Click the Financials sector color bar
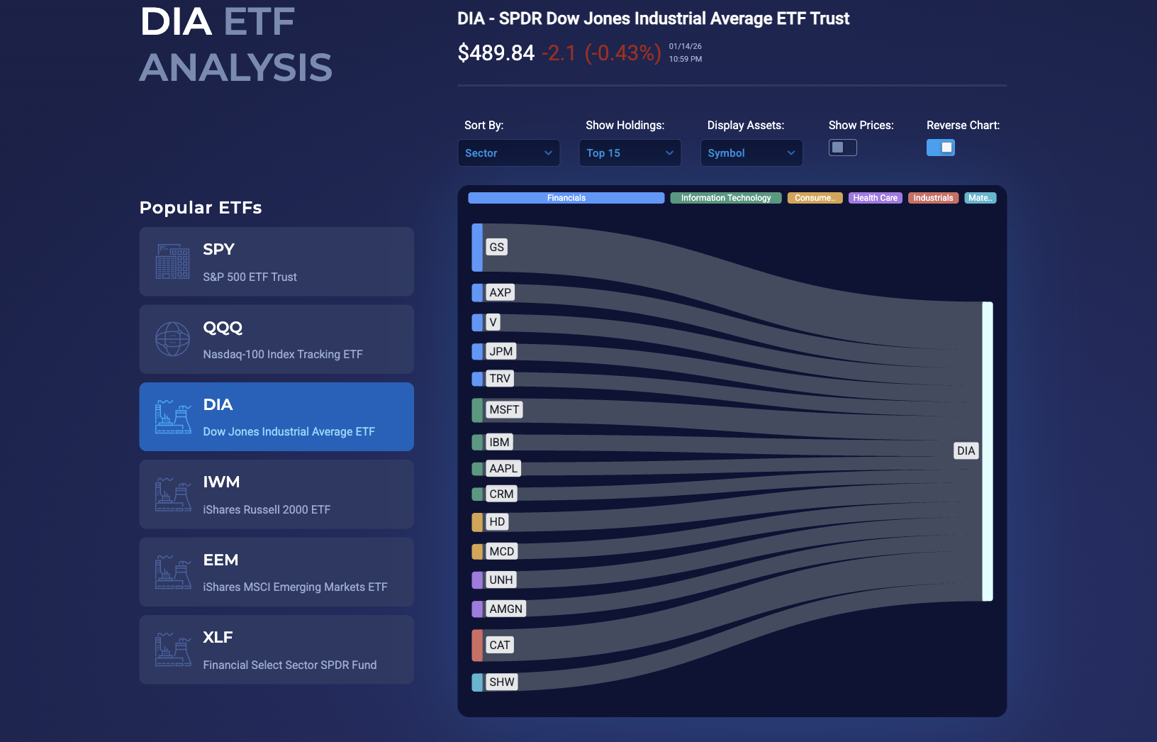Screen dimensions: 1157x742 [x=566, y=198]
